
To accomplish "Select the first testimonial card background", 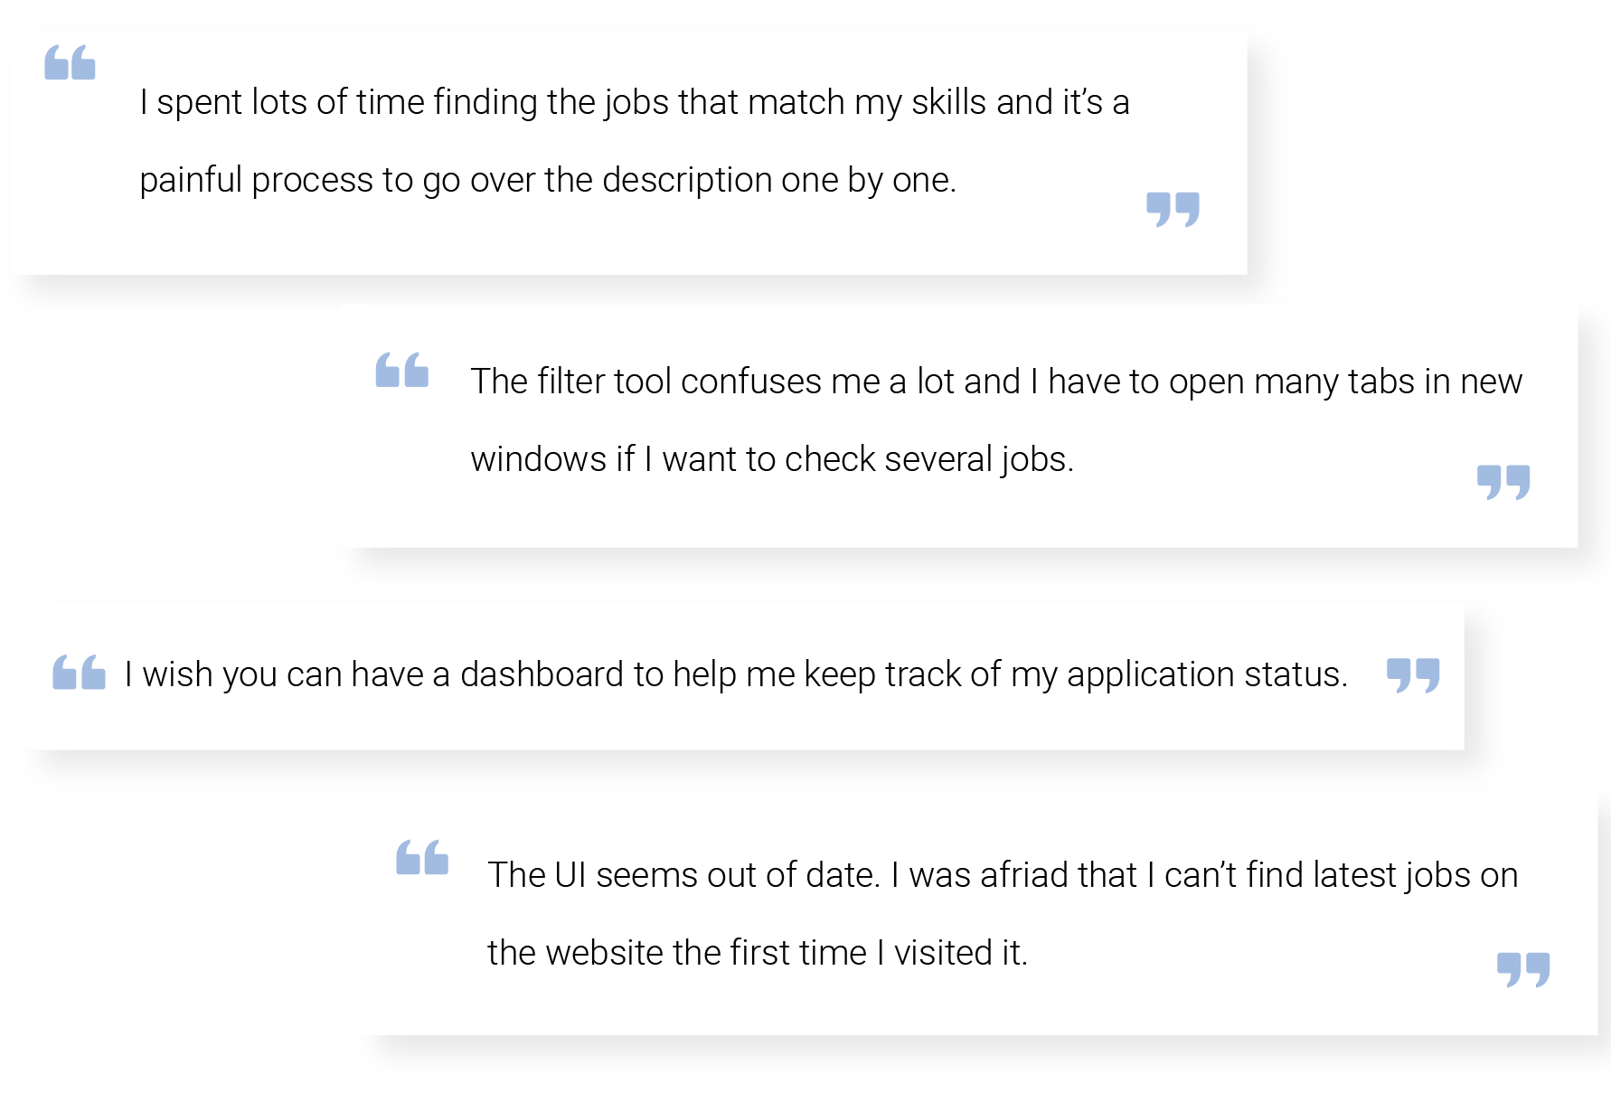I will pyautogui.click(x=628, y=154).
